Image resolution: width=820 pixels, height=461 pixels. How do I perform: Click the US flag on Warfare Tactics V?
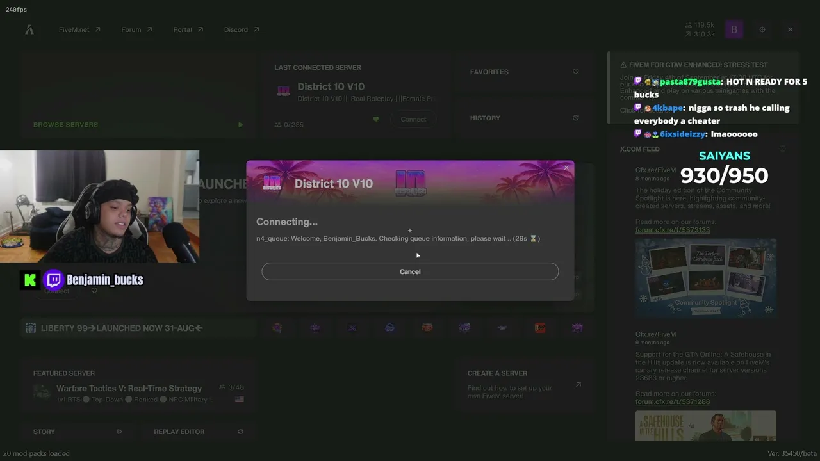coord(239,400)
